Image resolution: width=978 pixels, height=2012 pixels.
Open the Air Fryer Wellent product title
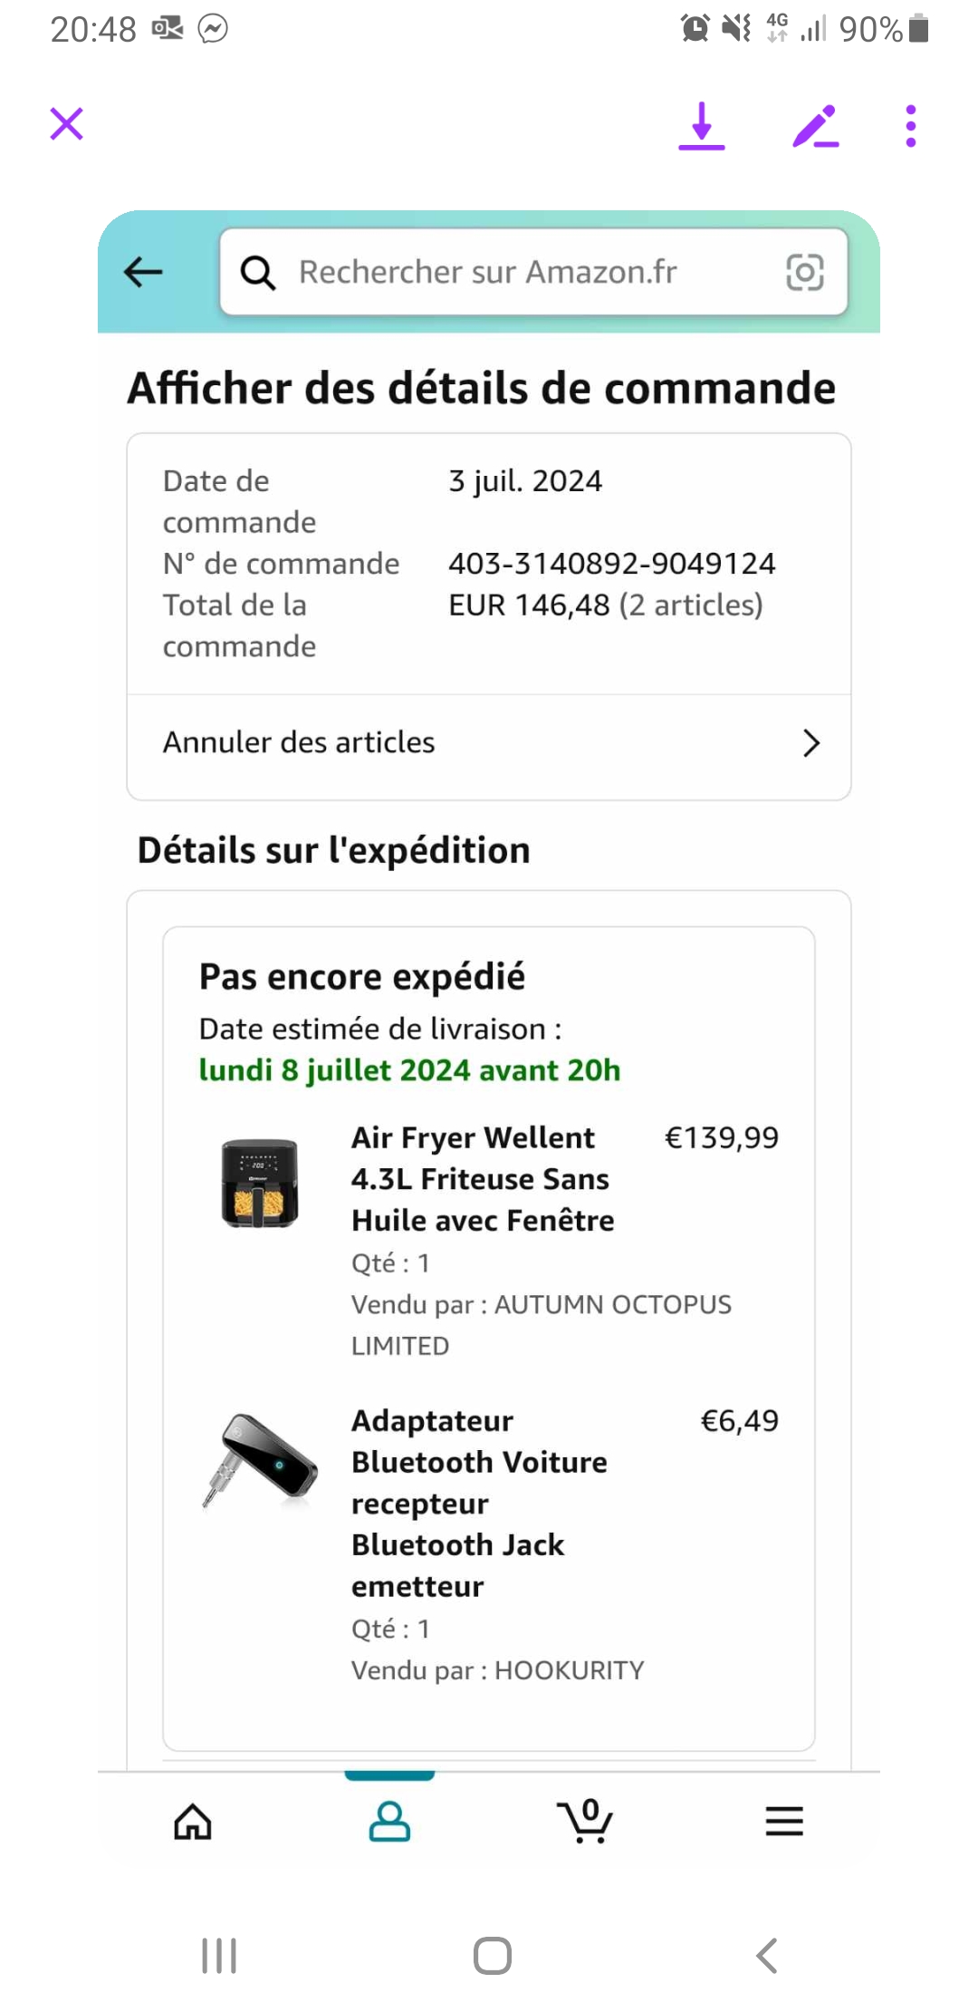pyautogui.click(x=482, y=1179)
